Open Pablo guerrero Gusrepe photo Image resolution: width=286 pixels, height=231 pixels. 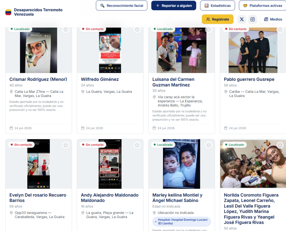point(253,50)
